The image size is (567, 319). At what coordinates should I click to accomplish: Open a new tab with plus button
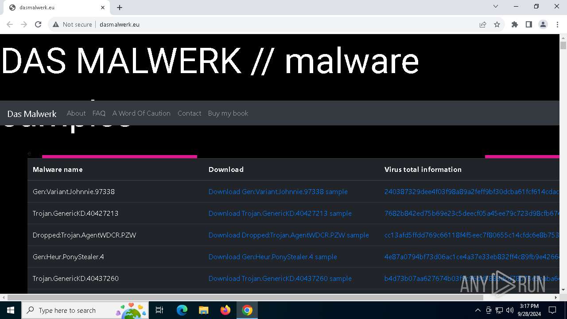point(120,8)
